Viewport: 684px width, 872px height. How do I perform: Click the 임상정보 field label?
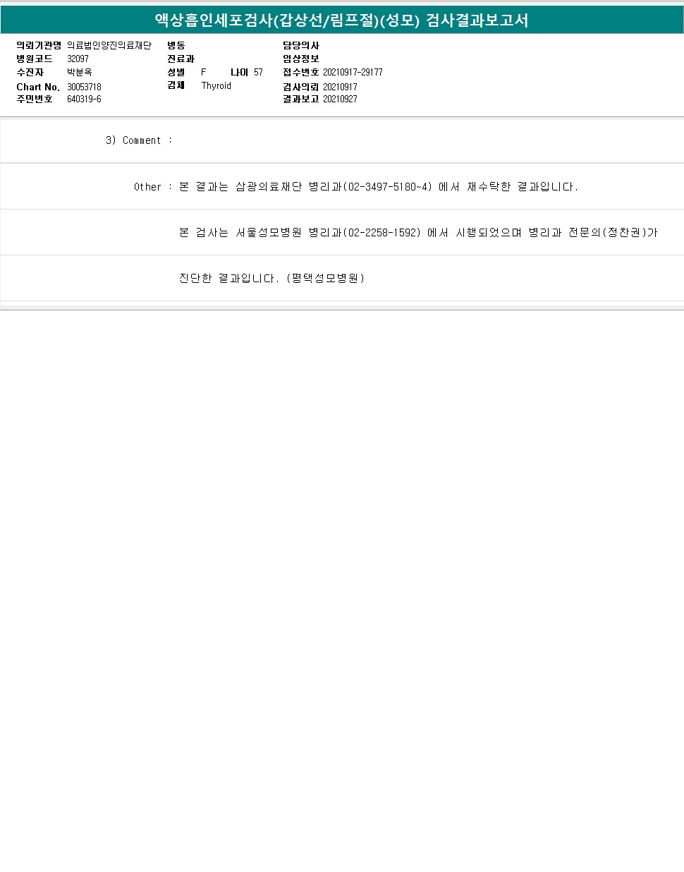coord(301,59)
